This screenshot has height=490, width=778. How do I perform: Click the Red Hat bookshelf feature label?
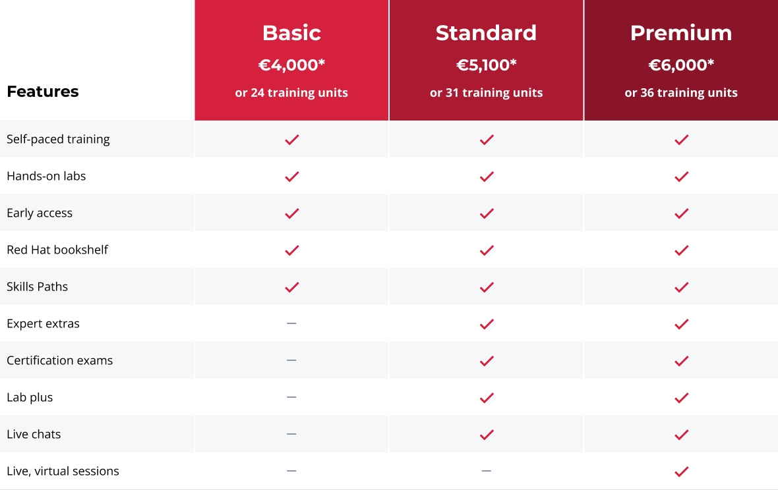coord(57,250)
